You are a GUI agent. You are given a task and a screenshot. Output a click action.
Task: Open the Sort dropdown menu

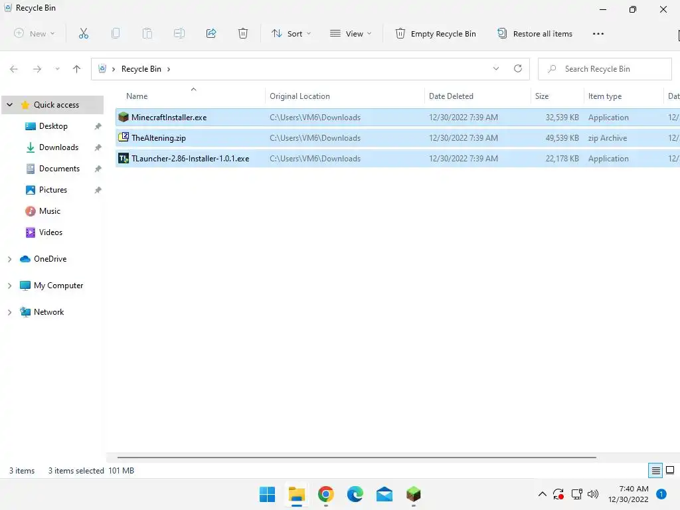click(x=291, y=33)
